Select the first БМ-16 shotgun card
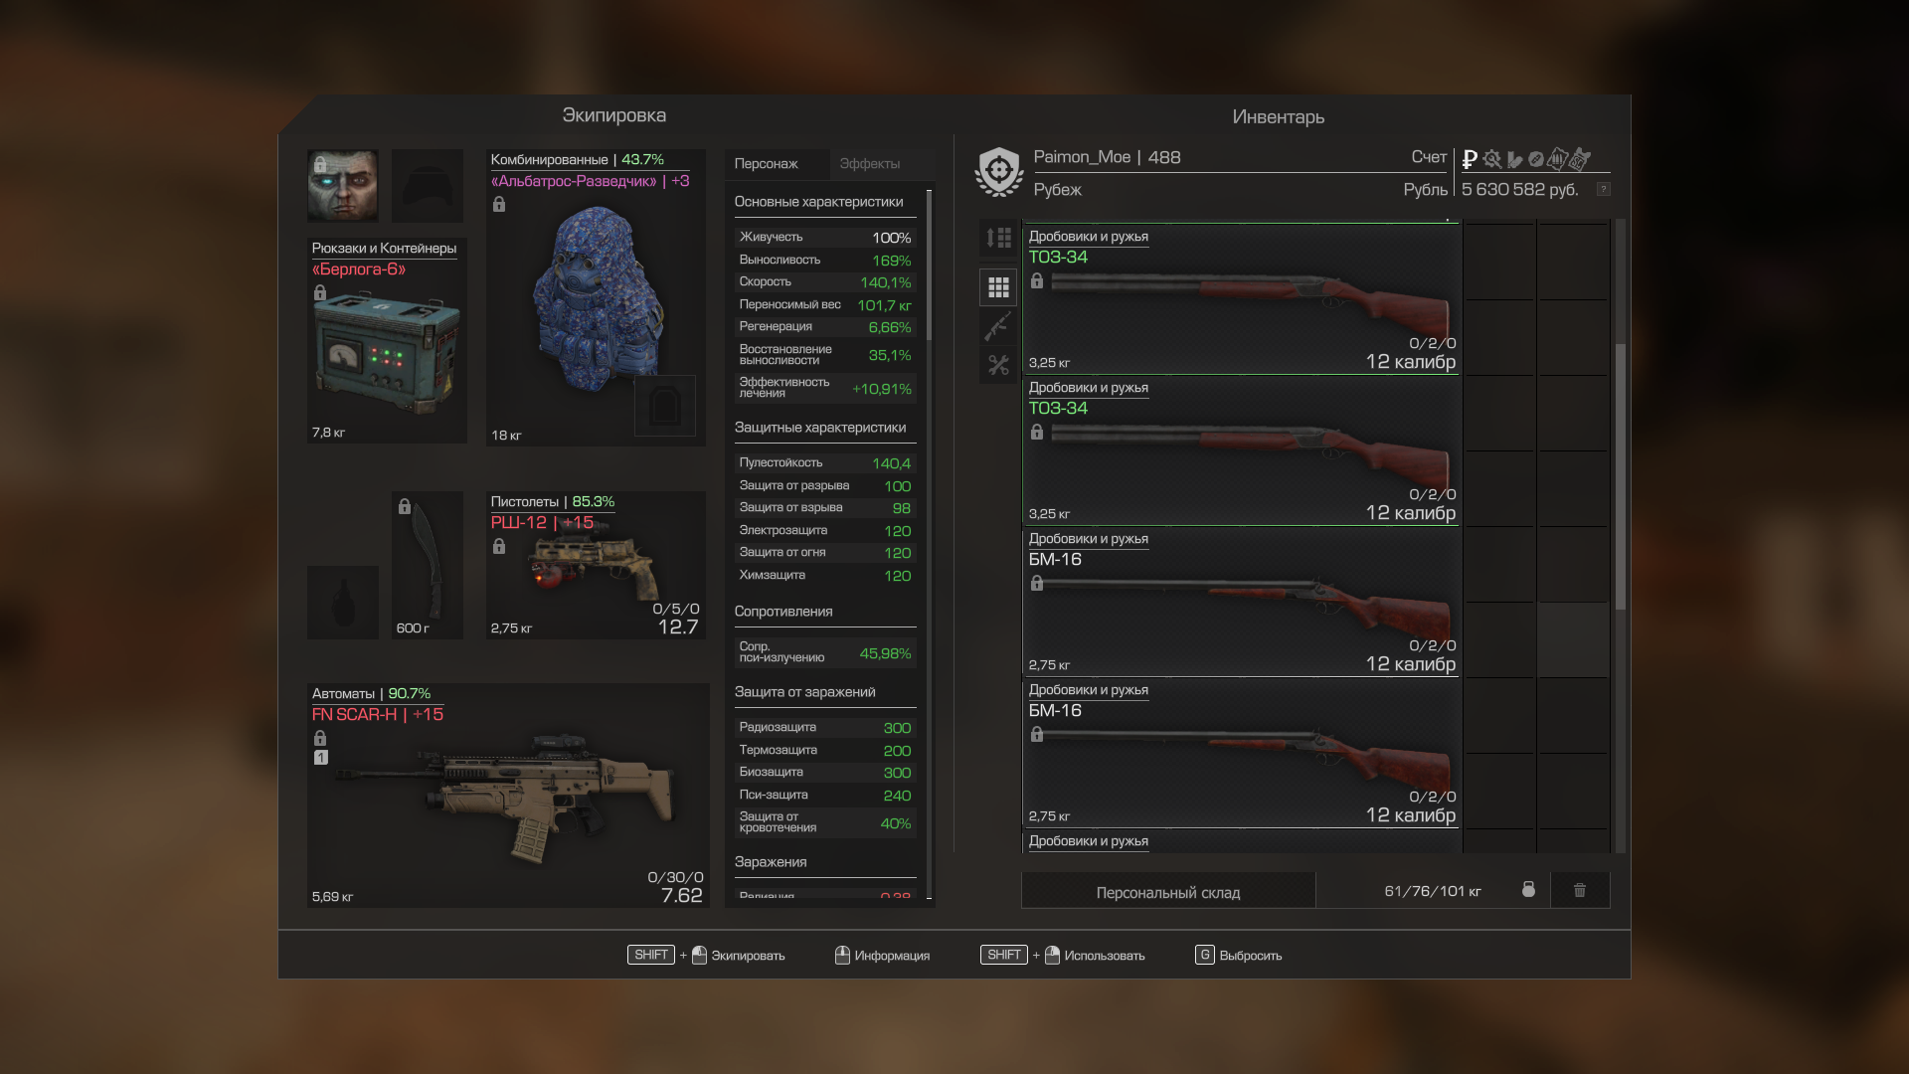The image size is (1909, 1074). coord(1241,602)
